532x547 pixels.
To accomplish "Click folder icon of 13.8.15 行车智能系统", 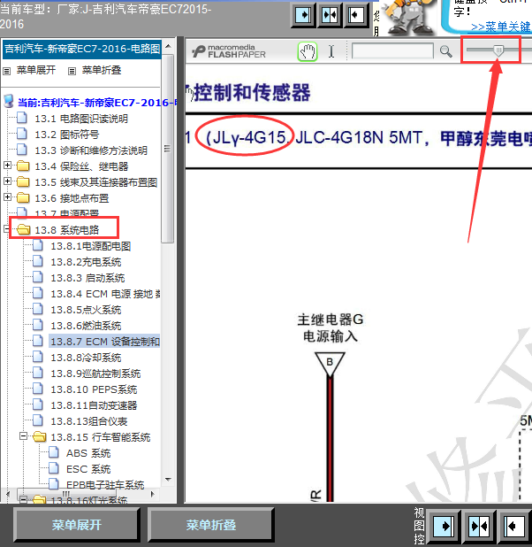I will pyautogui.click(x=40, y=436).
